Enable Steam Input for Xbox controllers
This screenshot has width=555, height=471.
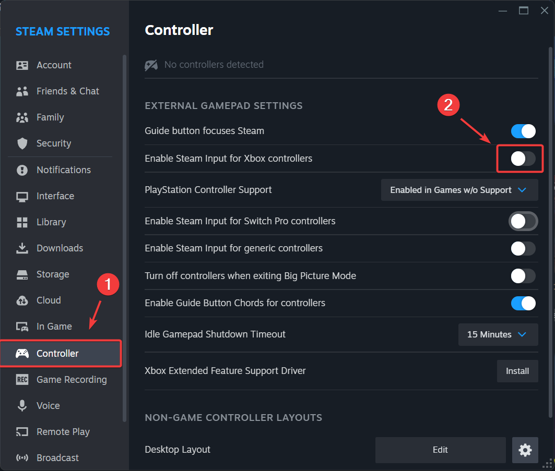point(523,159)
